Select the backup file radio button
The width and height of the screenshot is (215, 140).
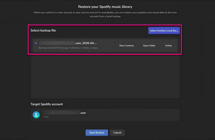pyautogui.click(x=36, y=43)
